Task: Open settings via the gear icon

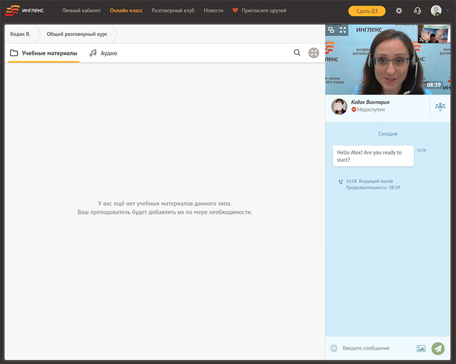Action: [x=398, y=11]
